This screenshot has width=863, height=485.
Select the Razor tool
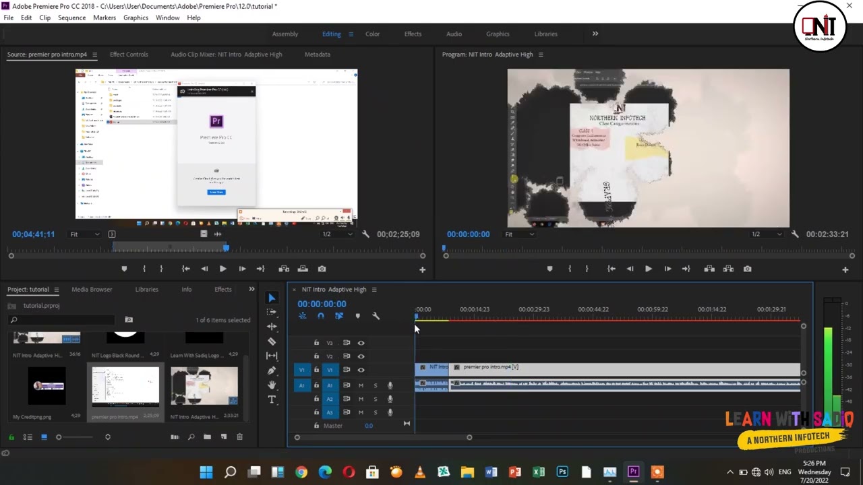[x=272, y=341]
